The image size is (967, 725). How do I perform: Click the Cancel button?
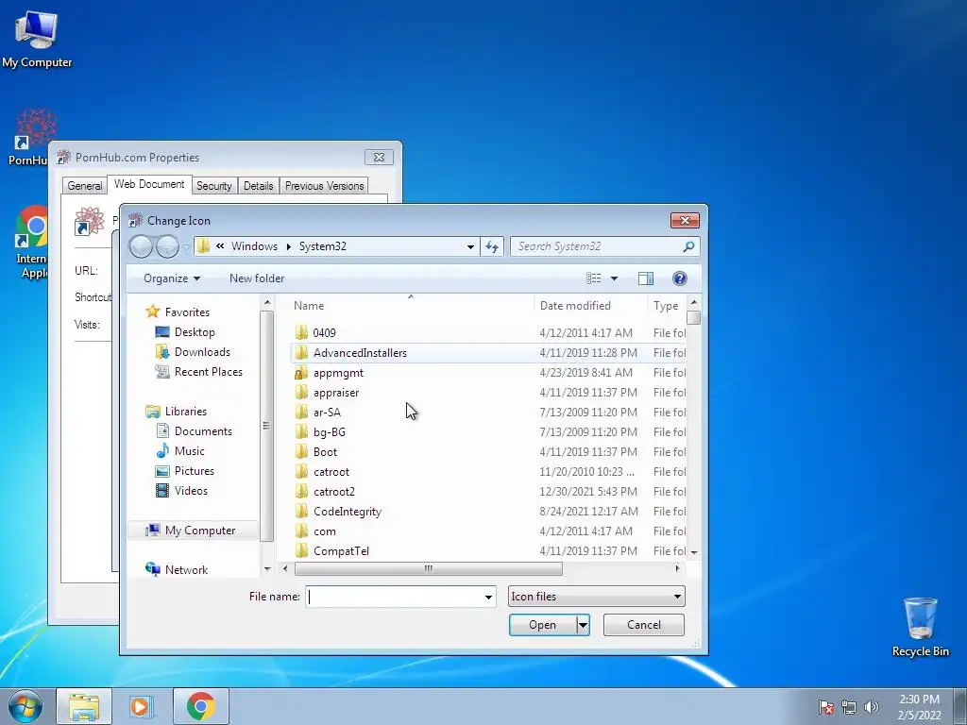tap(644, 625)
